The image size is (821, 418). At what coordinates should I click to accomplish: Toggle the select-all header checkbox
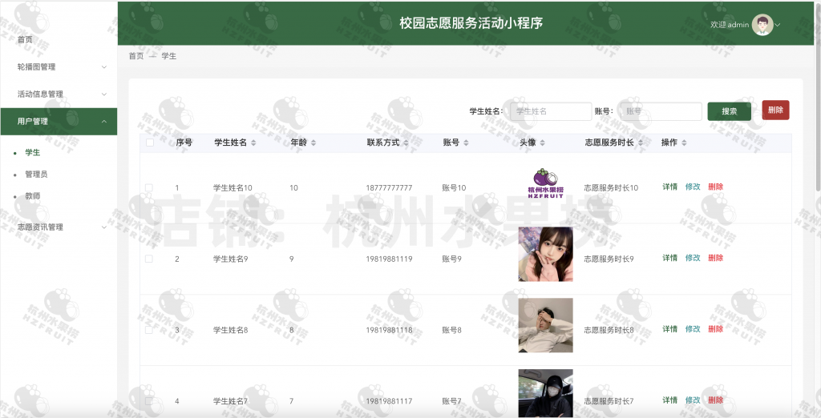(x=150, y=143)
